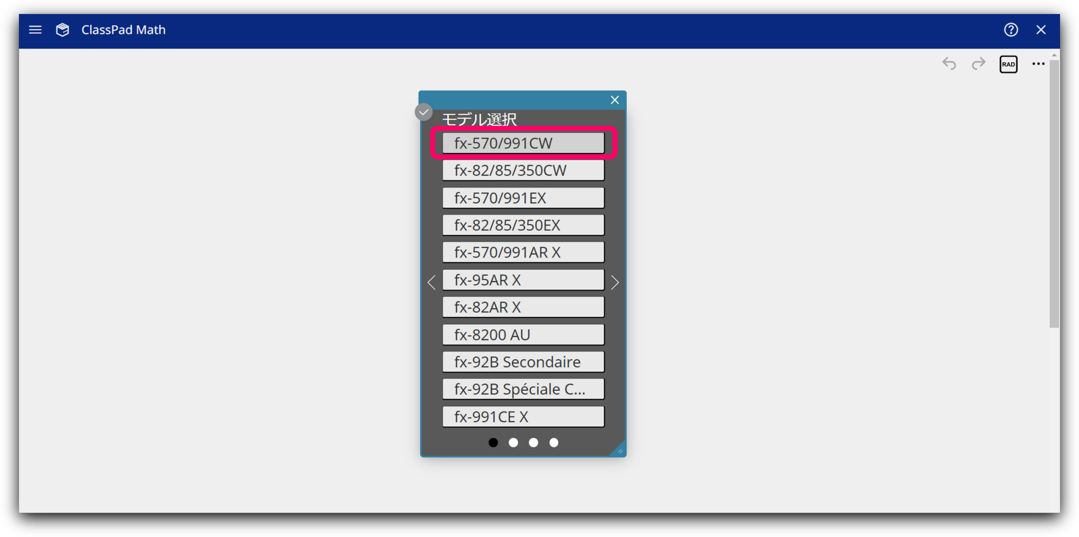Click the モデル選択 panel title
The height and width of the screenshot is (537, 1079).
coord(479,119)
